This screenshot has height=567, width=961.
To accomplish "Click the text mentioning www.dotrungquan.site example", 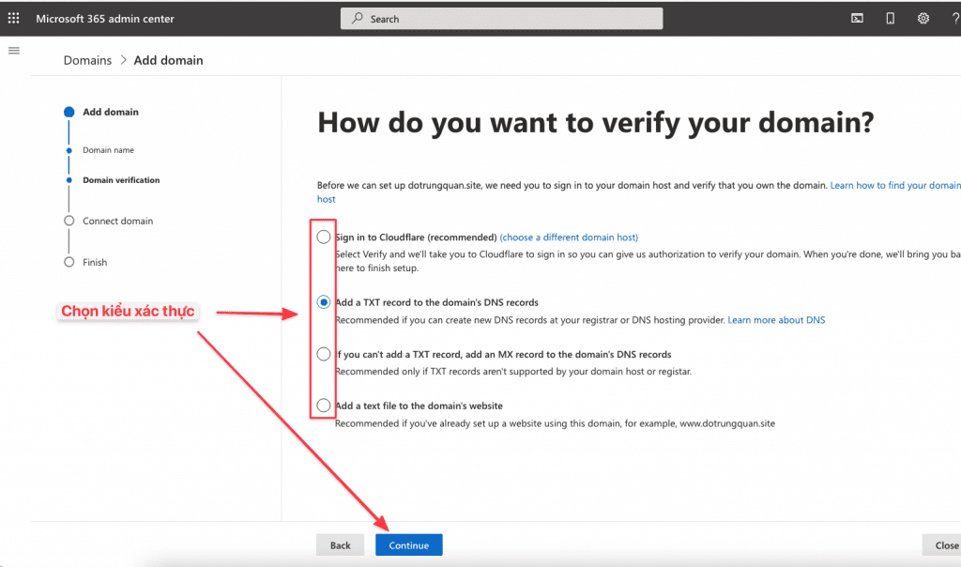I will click(555, 423).
